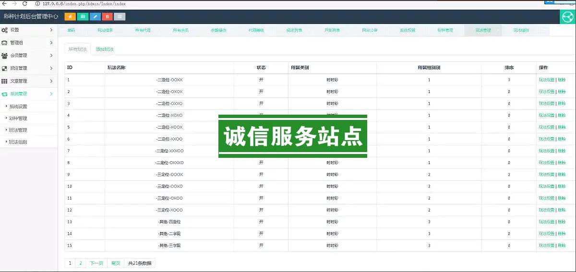Click the green share icon top-right
576x272 pixels.
[x=568, y=17]
